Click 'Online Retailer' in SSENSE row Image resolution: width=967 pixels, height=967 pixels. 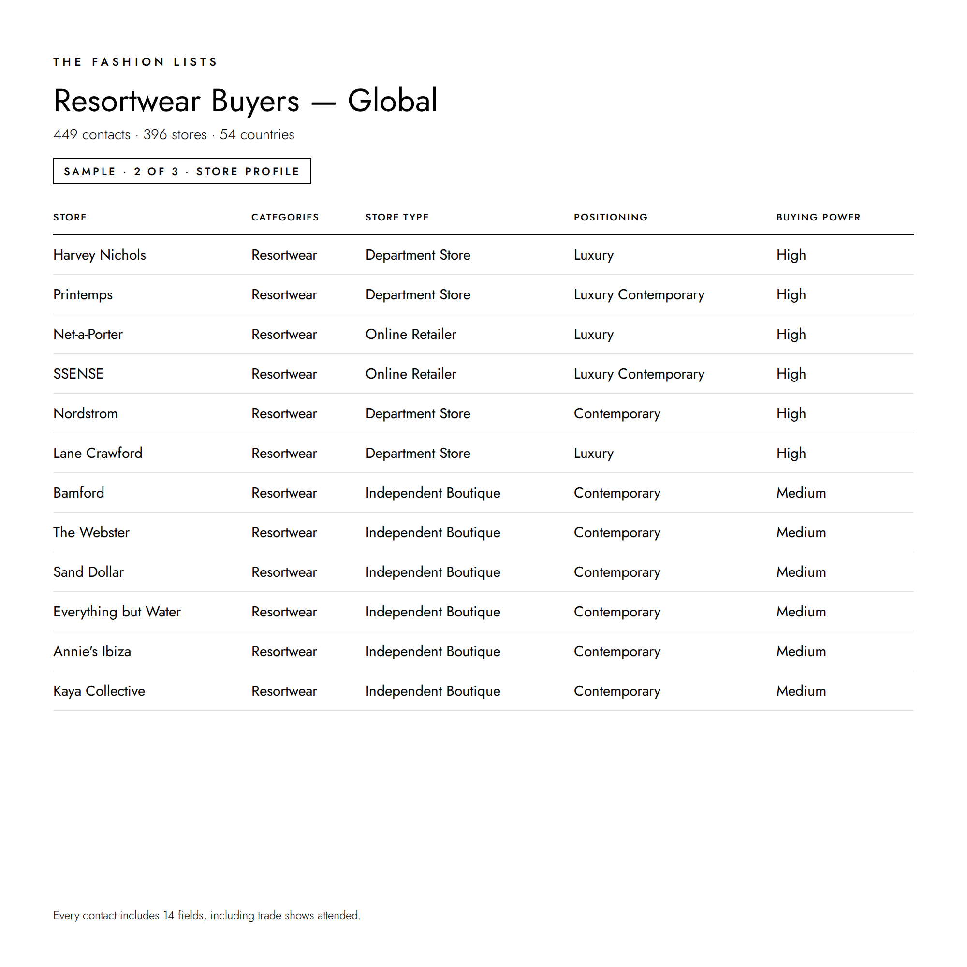411,374
